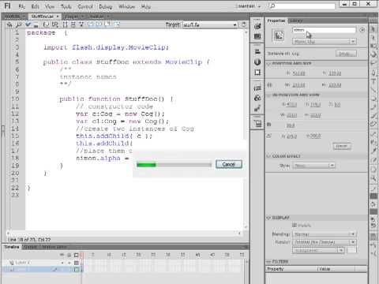
Task: Click the help icon next to instance name field
Action: click(x=362, y=30)
